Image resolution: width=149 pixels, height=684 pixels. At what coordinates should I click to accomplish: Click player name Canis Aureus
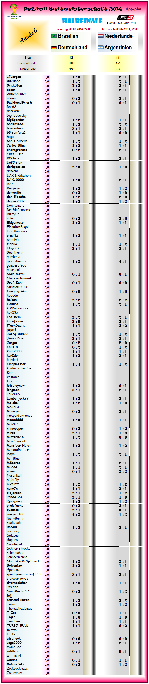17,141
